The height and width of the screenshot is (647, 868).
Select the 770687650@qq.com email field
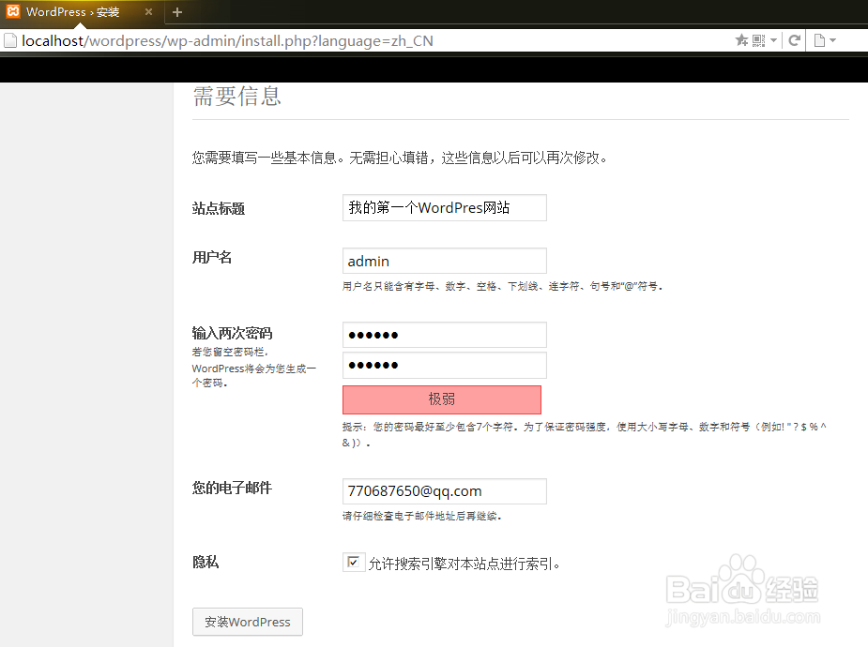444,490
